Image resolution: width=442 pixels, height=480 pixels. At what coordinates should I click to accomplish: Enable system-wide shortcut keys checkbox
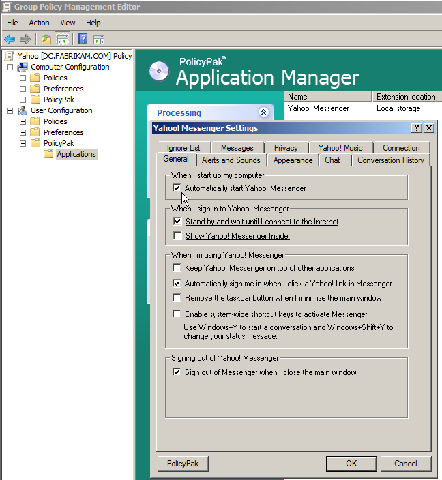tap(177, 314)
